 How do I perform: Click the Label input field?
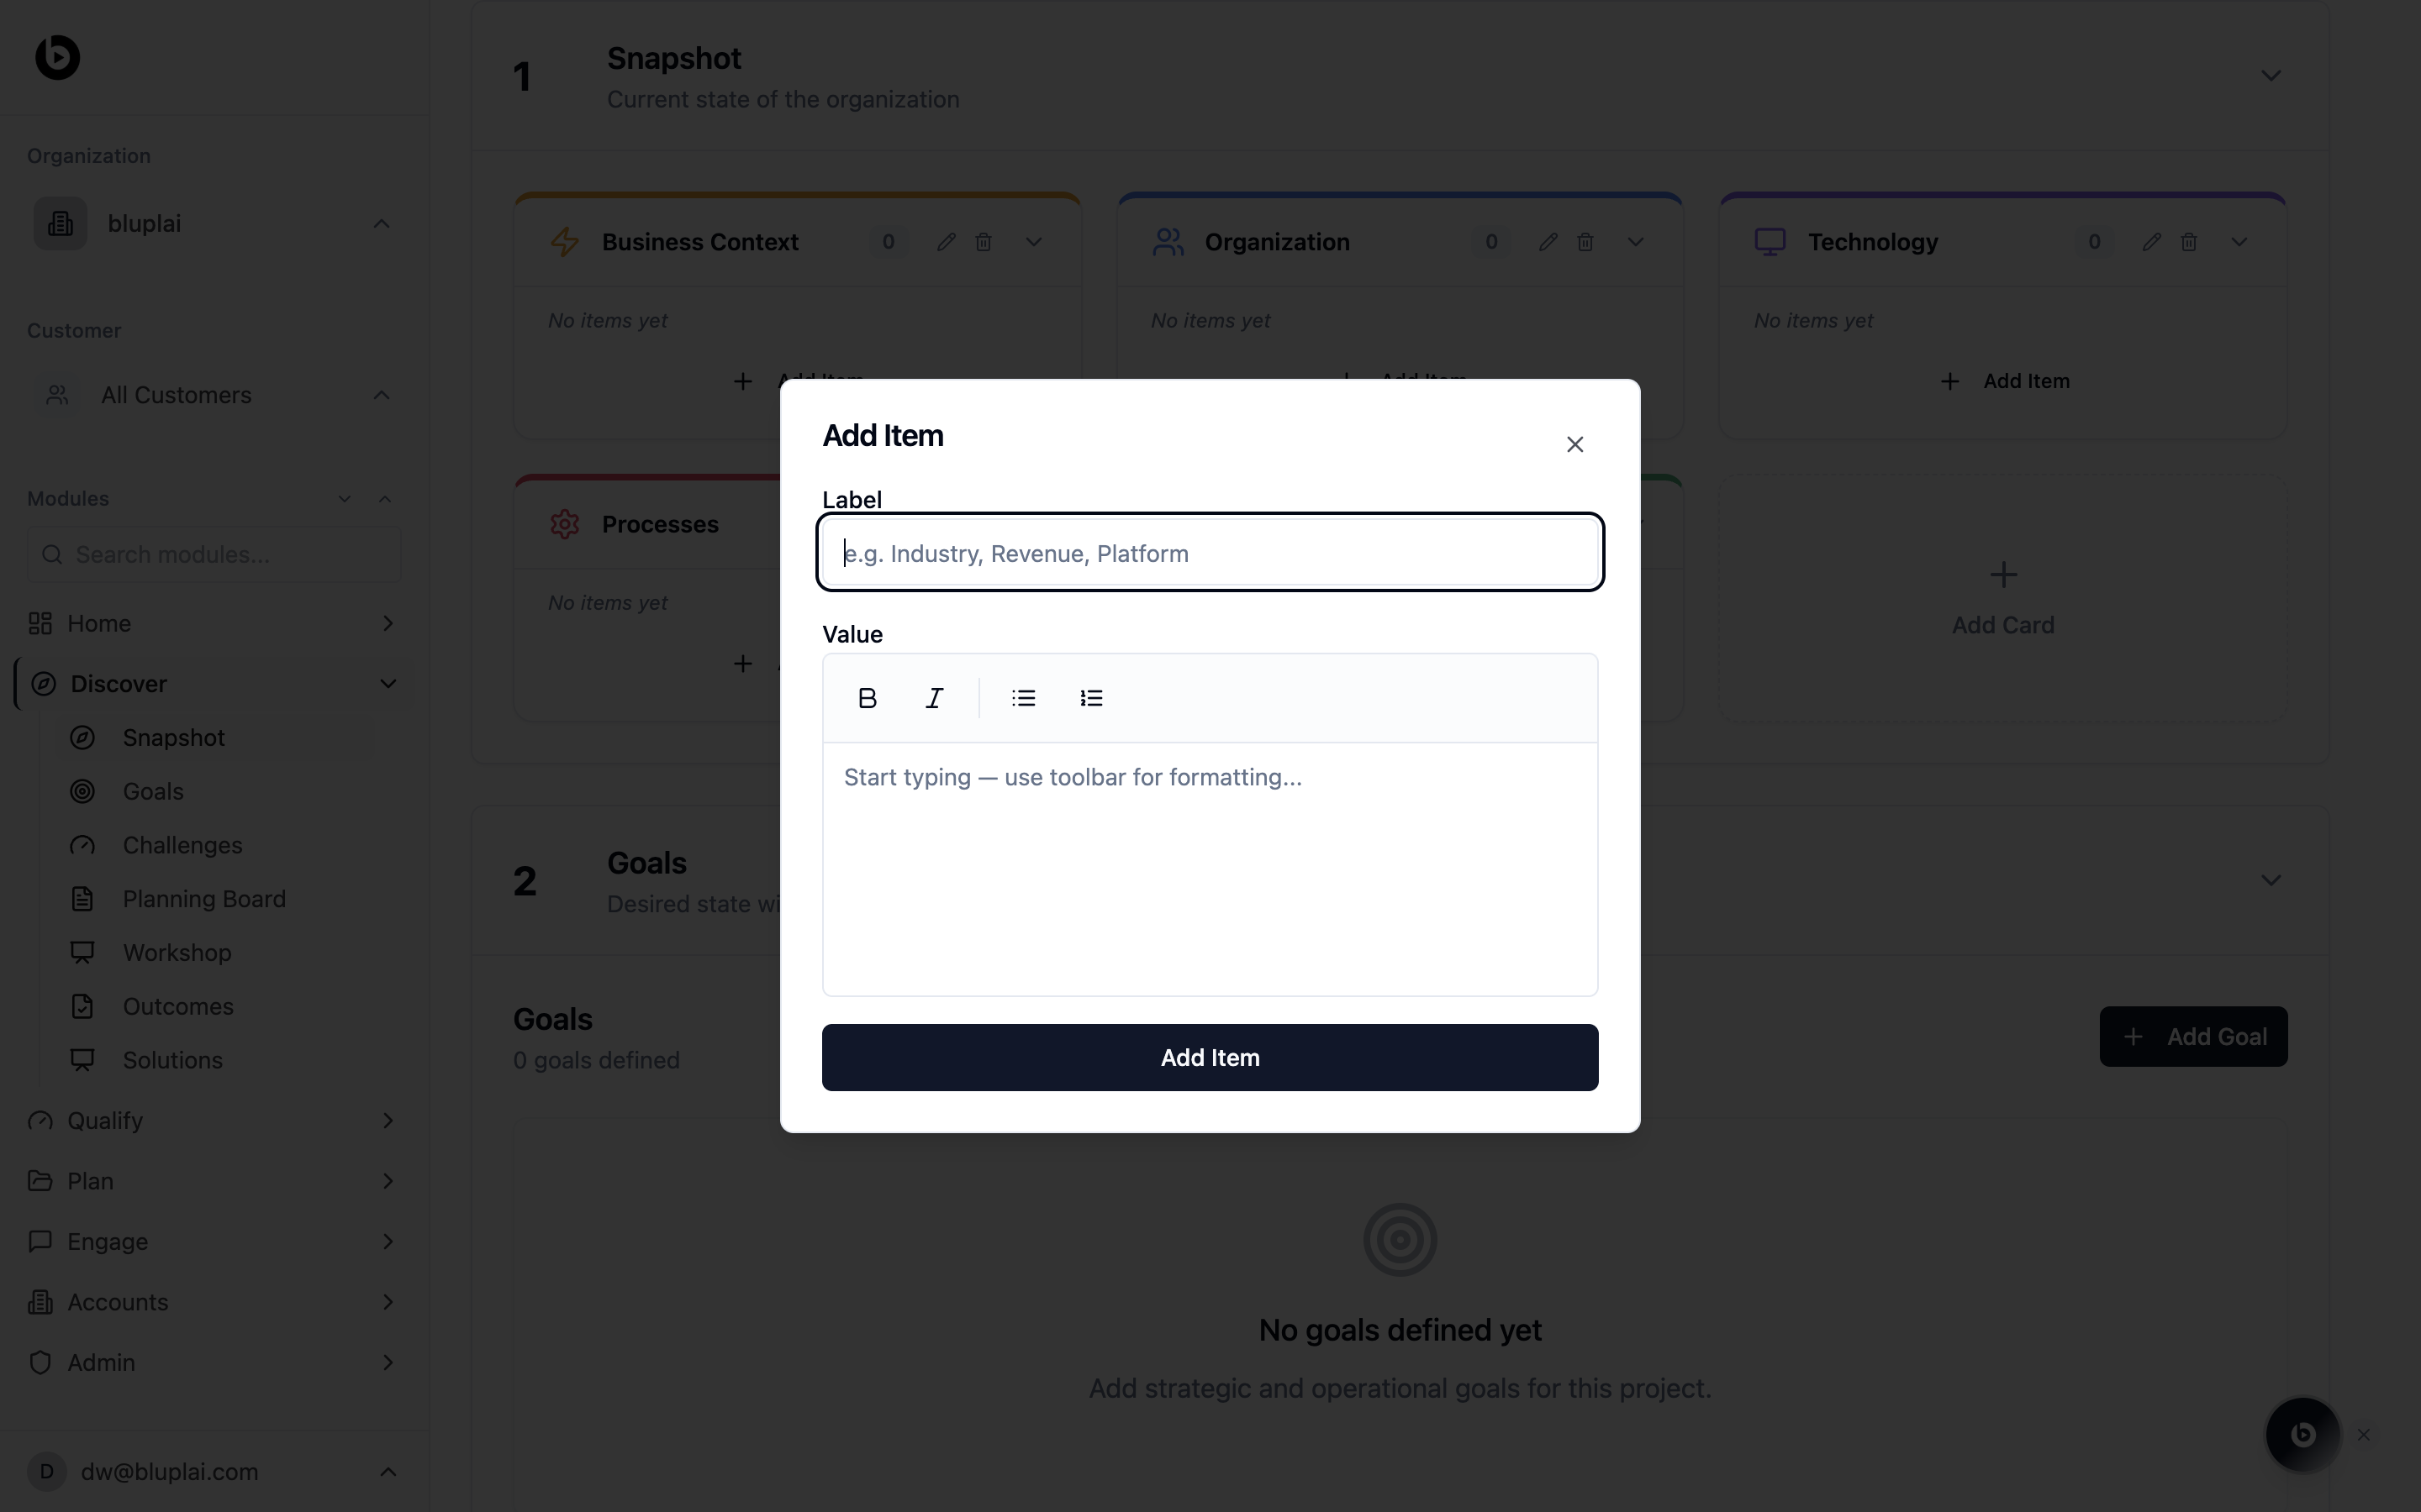pos(1210,553)
